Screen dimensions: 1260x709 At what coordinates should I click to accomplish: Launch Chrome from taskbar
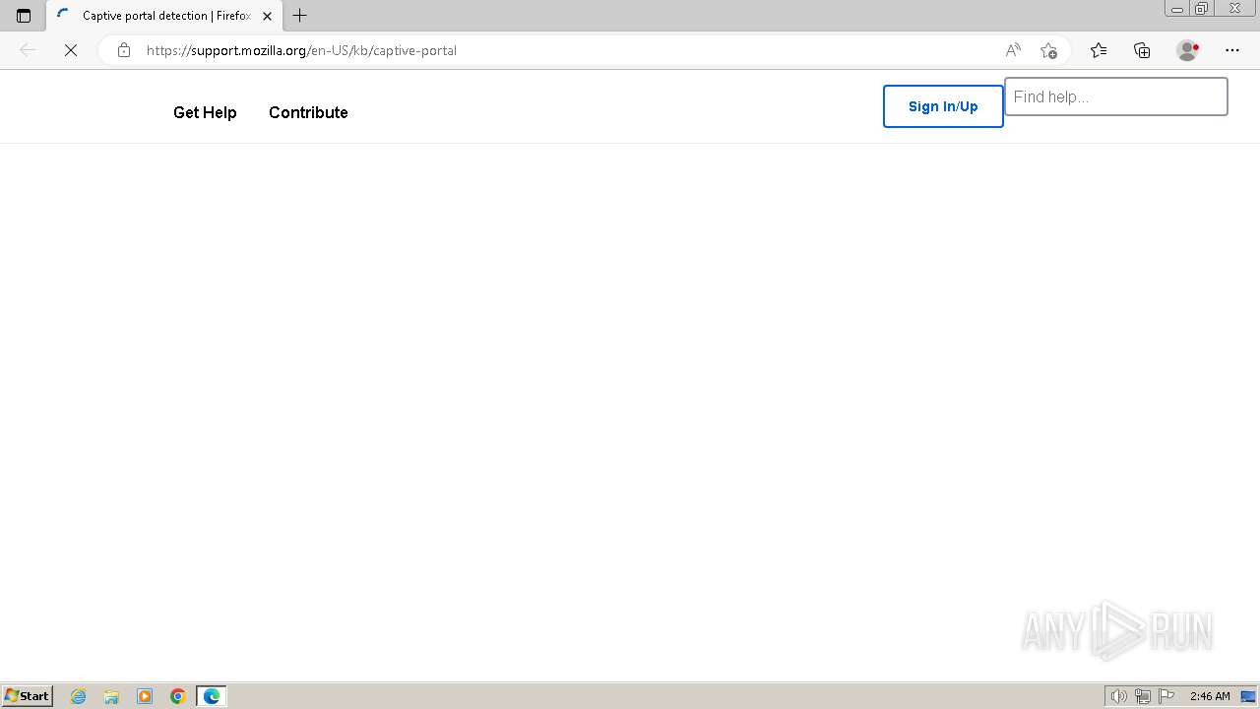point(178,696)
